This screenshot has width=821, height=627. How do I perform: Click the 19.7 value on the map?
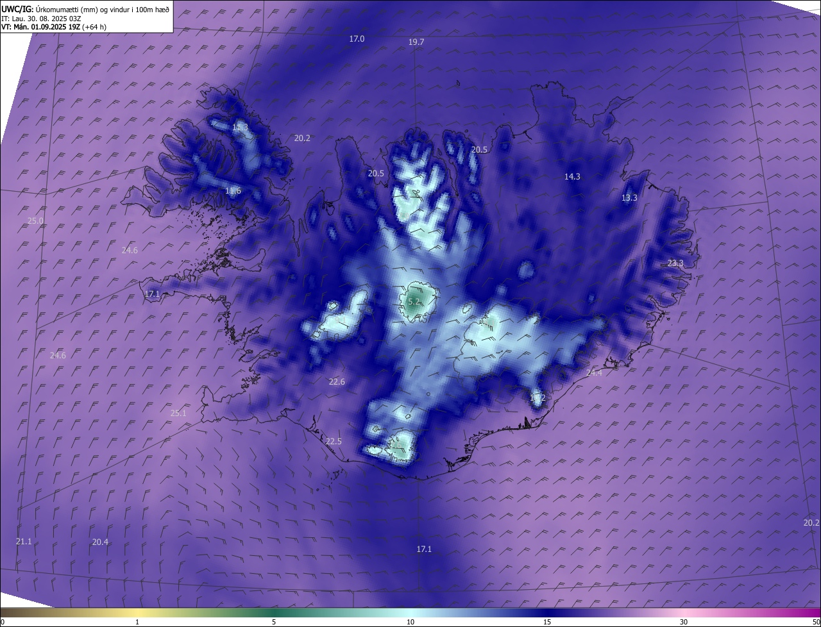pyautogui.click(x=416, y=42)
